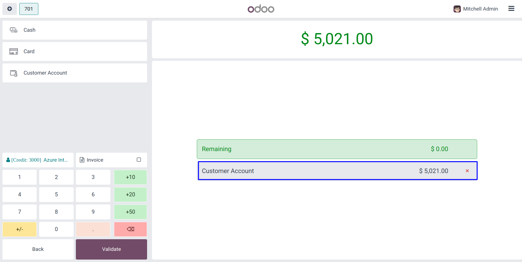522x262 pixels.
Task: Click the Cash payment icon
Action: 14,30
